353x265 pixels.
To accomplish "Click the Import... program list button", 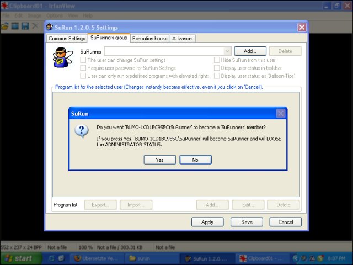I will [x=136, y=205].
